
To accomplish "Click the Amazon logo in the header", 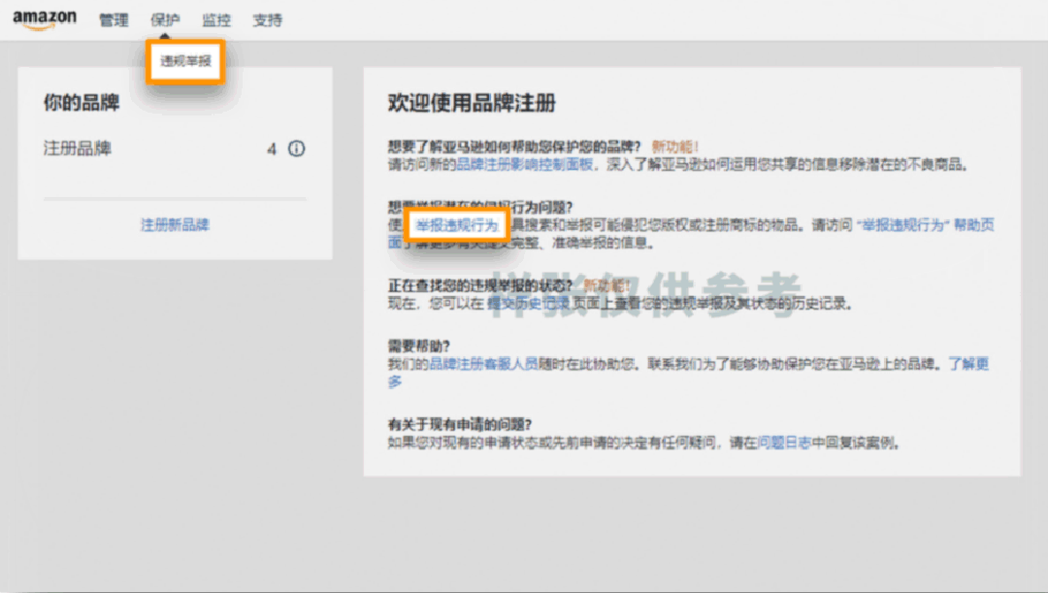I will coord(45,20).
